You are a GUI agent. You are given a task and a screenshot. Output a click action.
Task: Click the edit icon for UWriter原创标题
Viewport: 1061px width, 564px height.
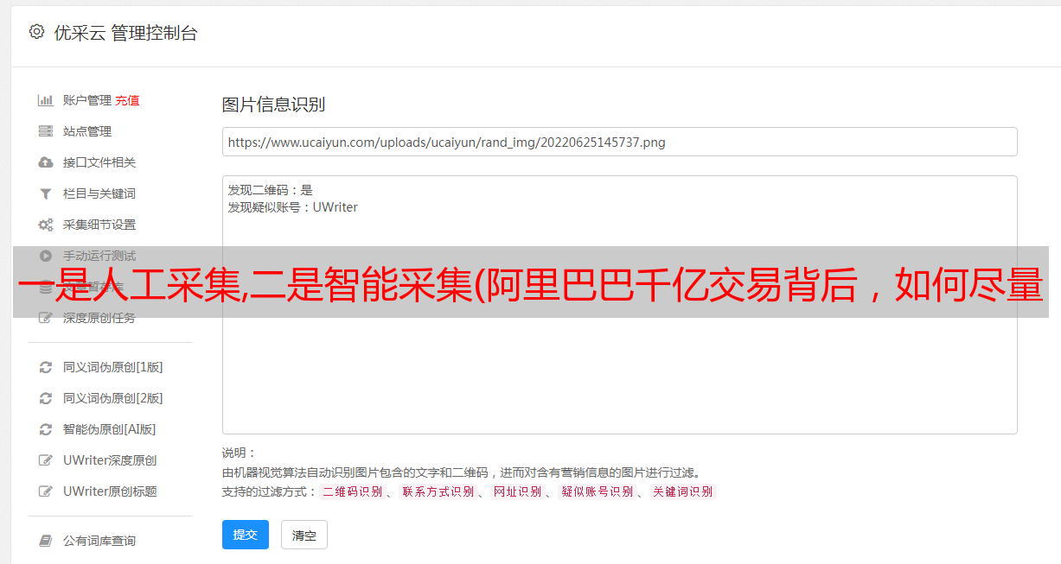(46, 491)
